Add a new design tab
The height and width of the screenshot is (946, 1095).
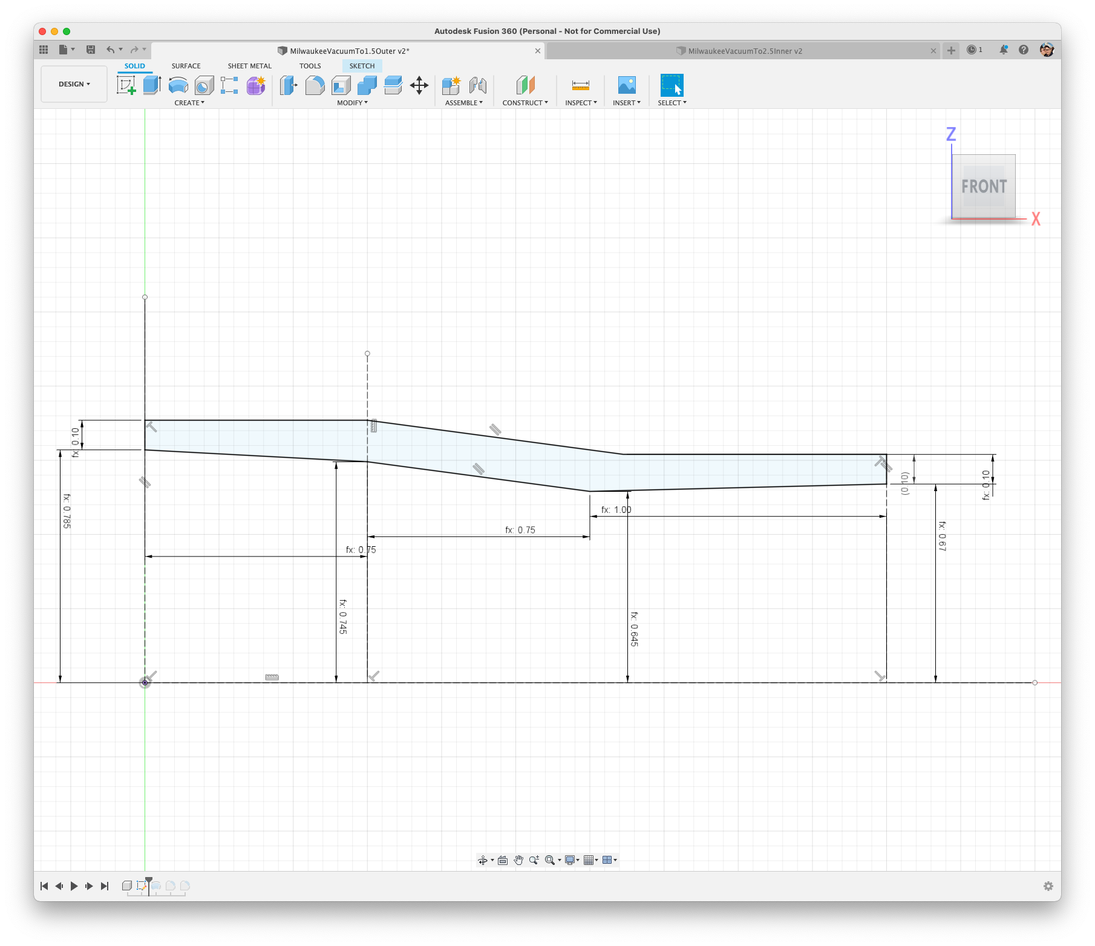point(951,50)
